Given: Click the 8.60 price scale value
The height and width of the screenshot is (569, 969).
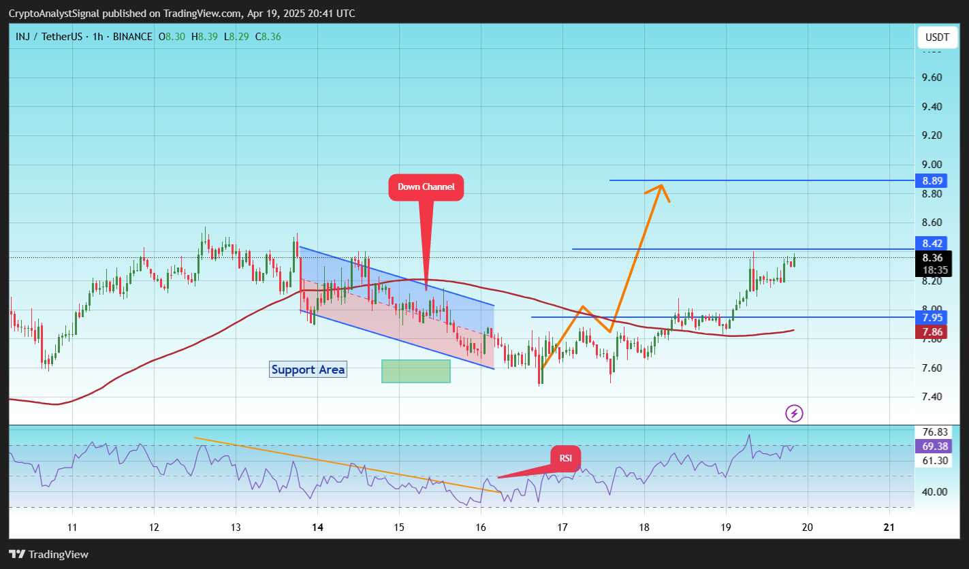Looking at the screenshot, I should 932,223.
